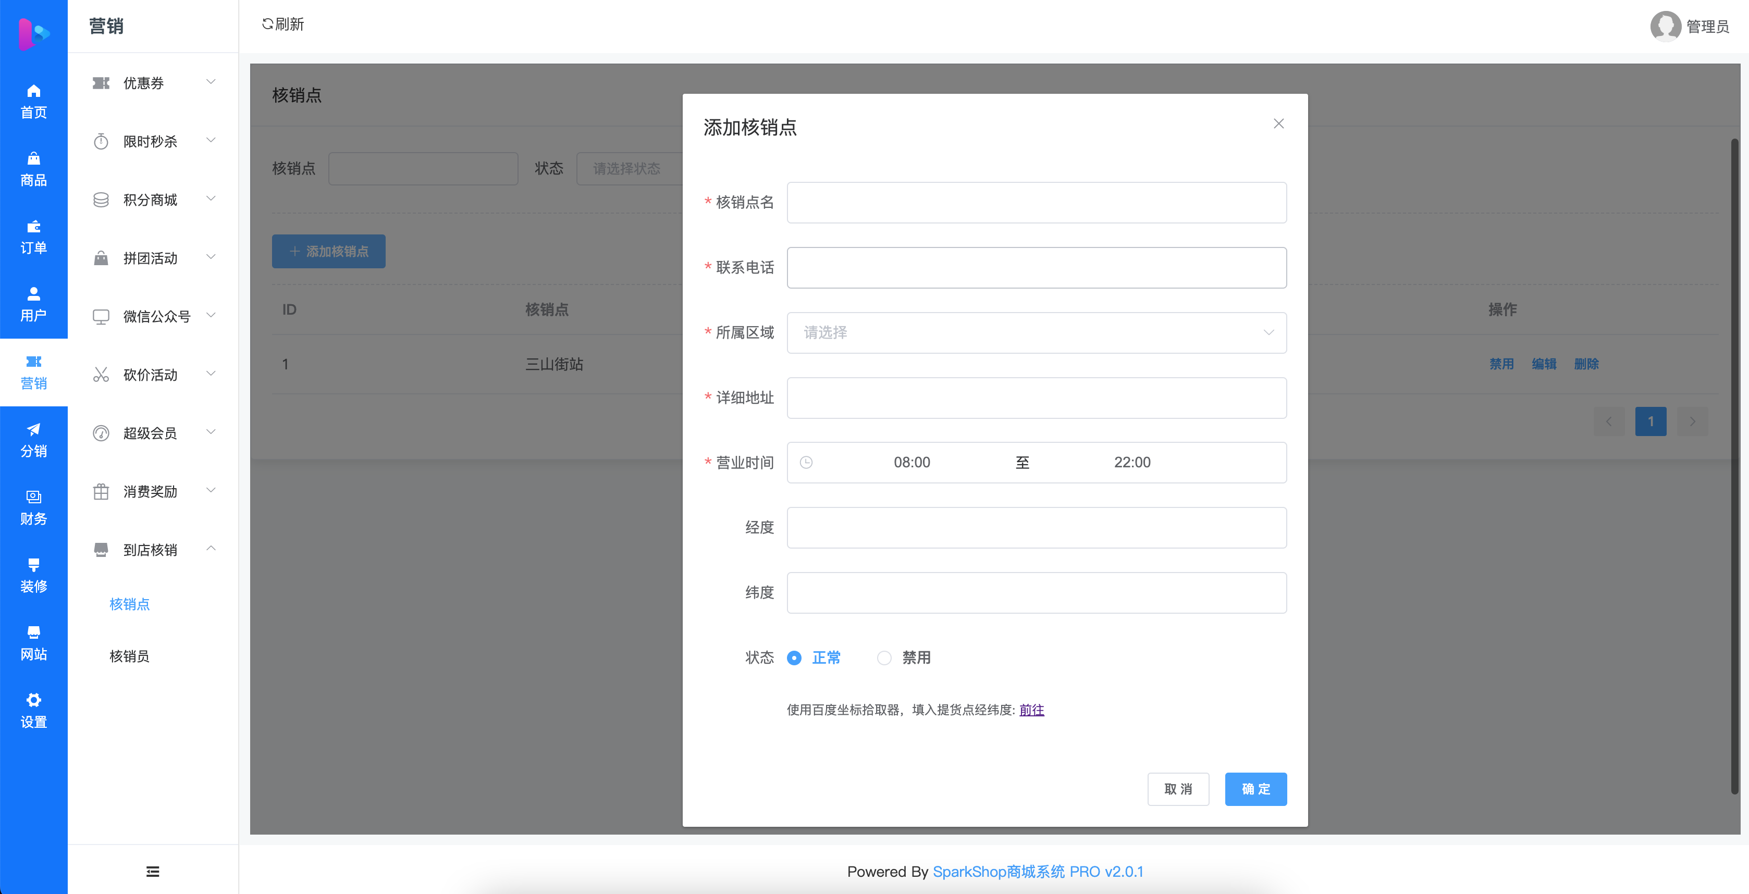This screenshot has width=1749, height=894.
Task: Open the 用户 users section
Action: 33,305
